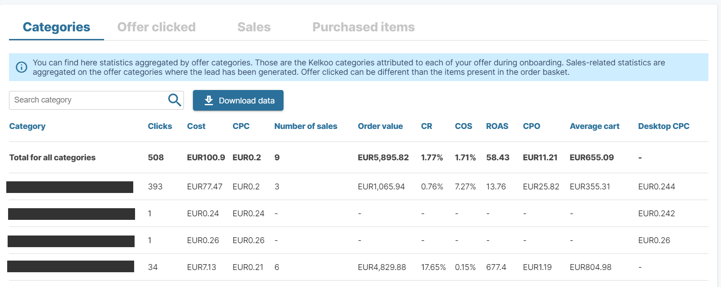Select the Purchased items tab
The image size is (721, 287).
(363, 27)
